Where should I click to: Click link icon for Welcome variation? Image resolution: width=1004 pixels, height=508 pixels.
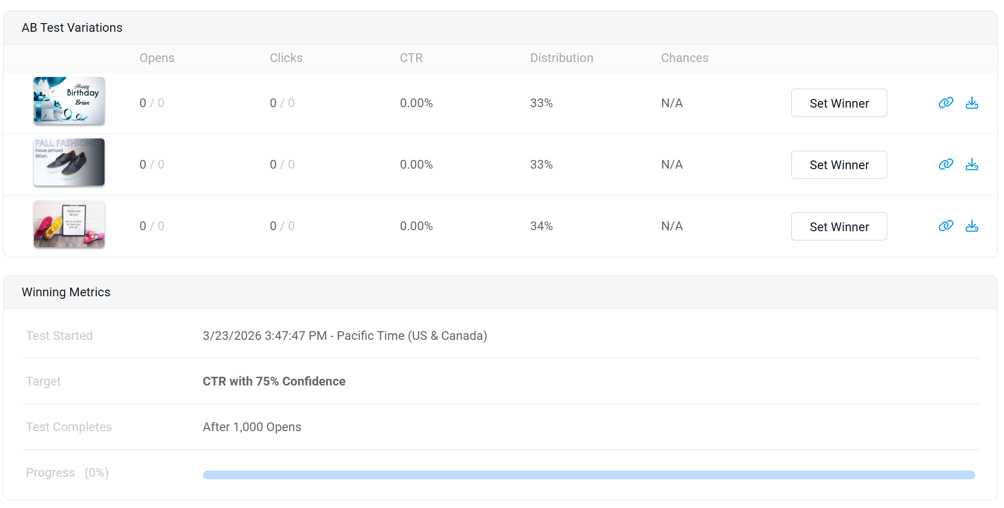(x=946, y=226)
